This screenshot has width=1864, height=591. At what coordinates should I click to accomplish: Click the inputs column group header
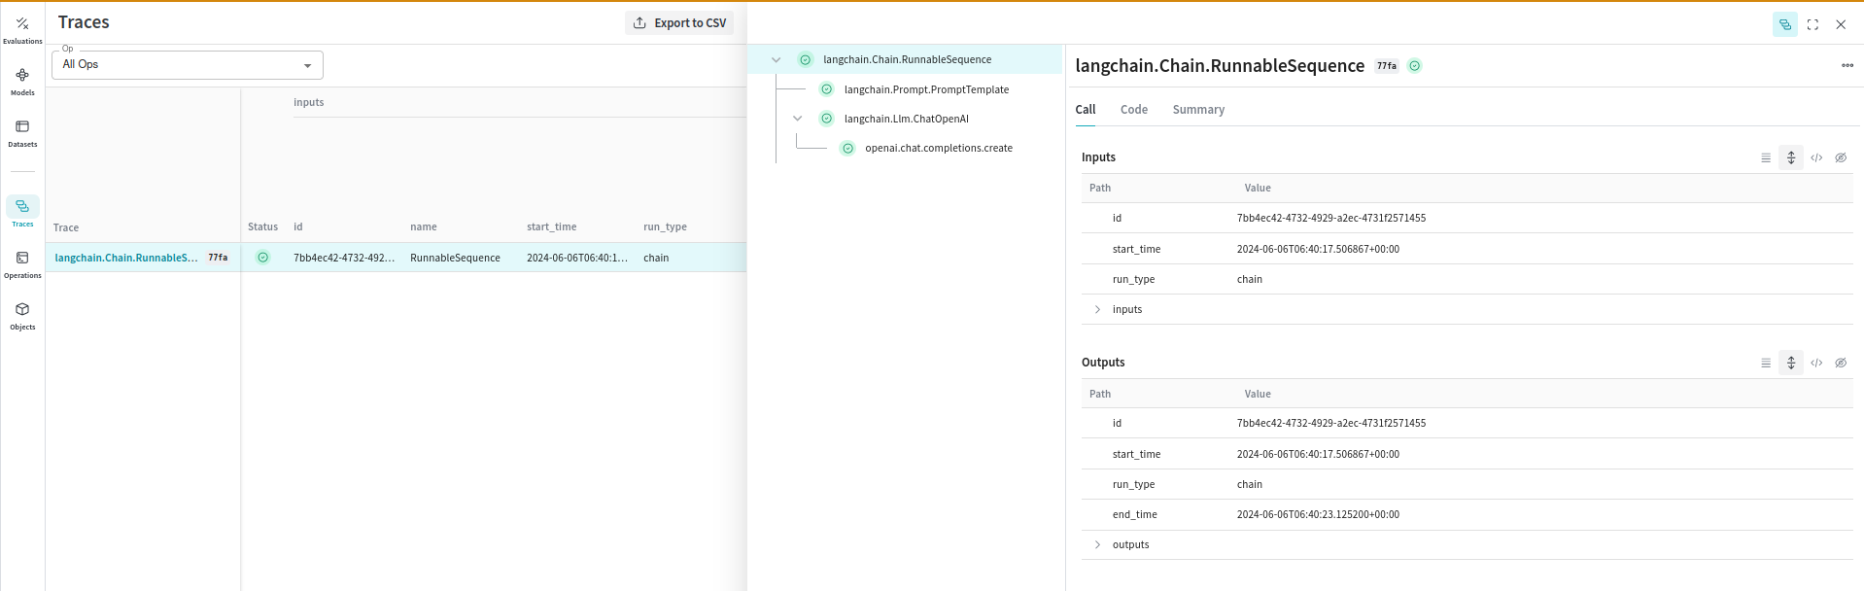click(309, 103)
